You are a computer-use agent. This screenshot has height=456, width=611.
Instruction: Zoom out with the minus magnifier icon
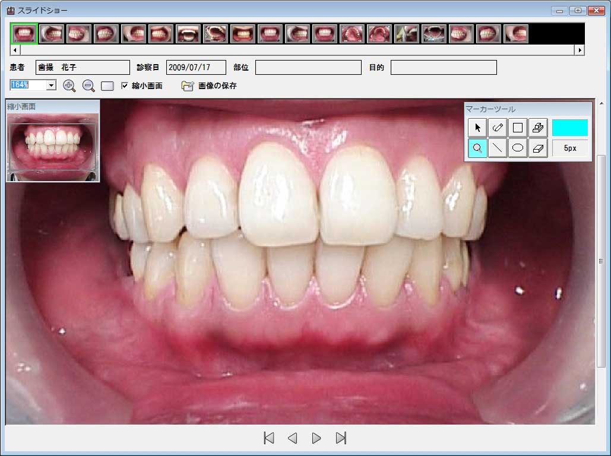coord(88,85)
